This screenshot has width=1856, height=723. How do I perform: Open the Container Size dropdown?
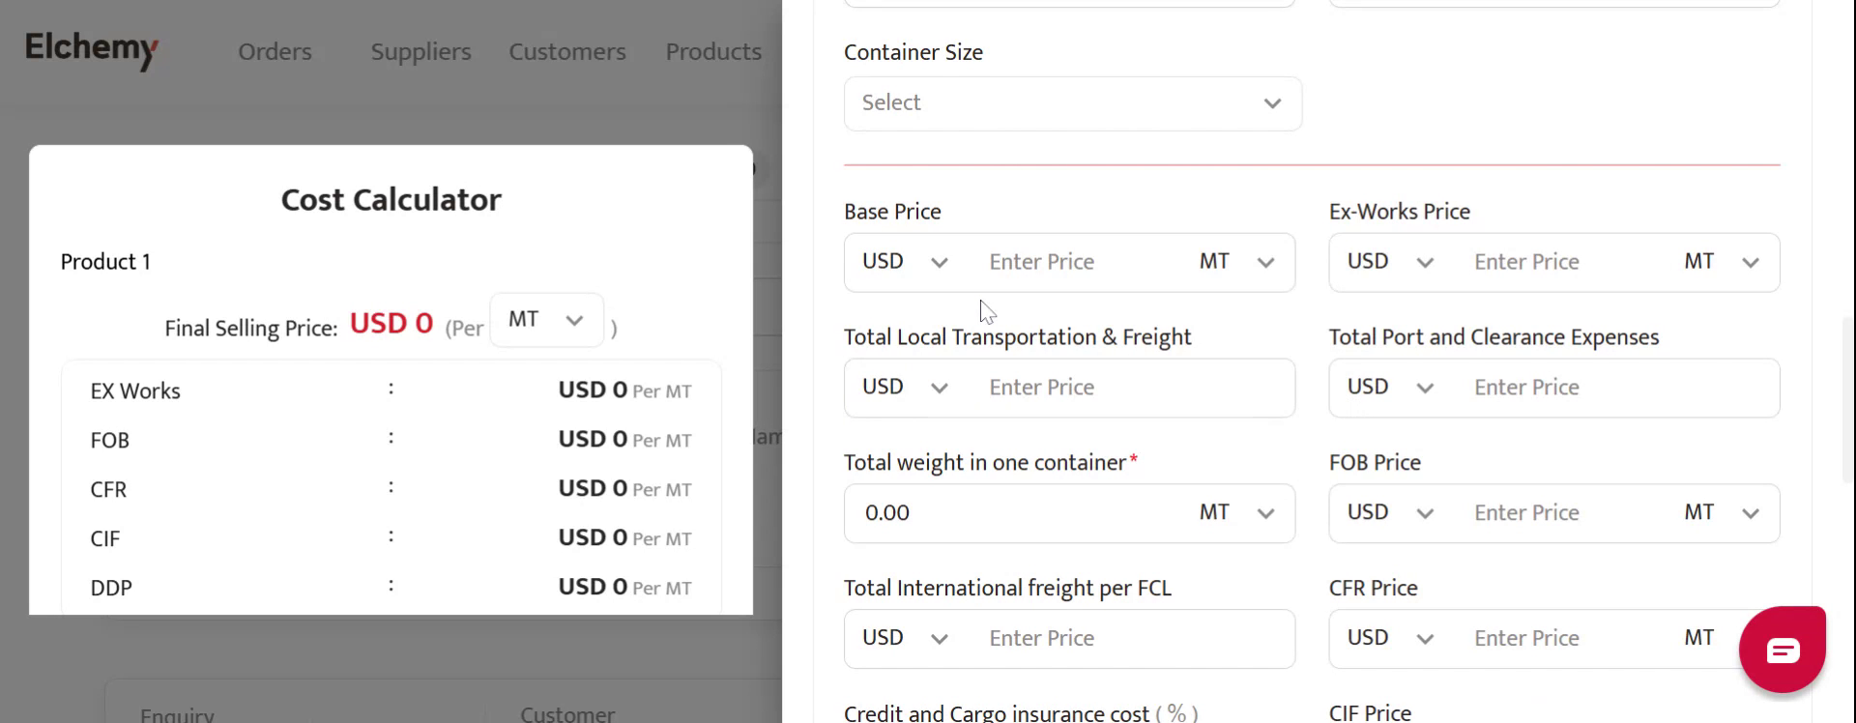coord(1072,103)
